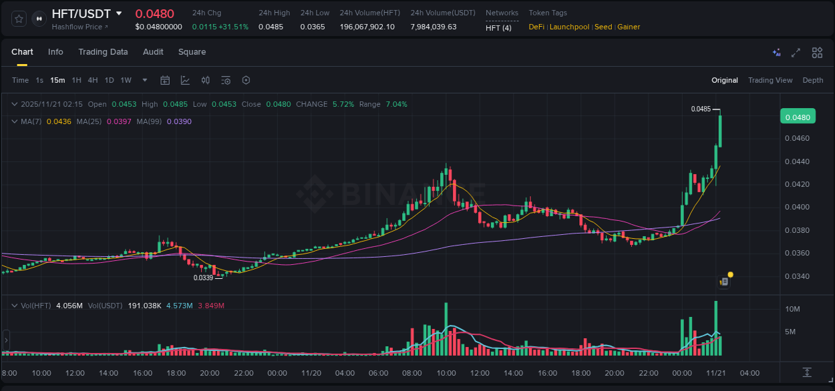Add HFT/USDT to favorites with star
Image resolution: width=835 pixels, height=391 pixels.
coord(19,19)
